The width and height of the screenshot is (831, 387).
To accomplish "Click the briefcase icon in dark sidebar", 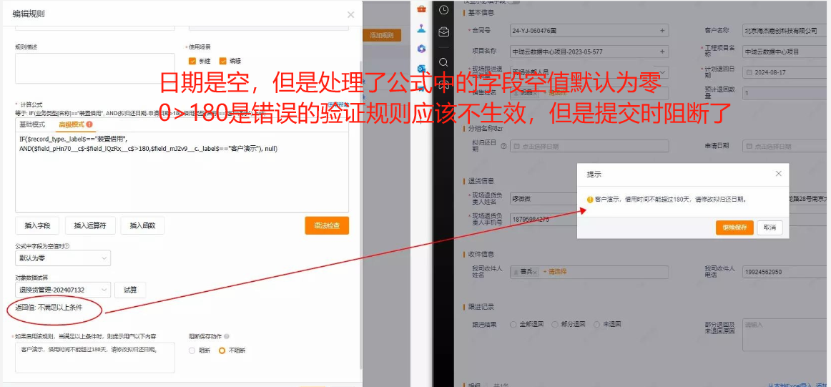I will (x=443, y=32).
